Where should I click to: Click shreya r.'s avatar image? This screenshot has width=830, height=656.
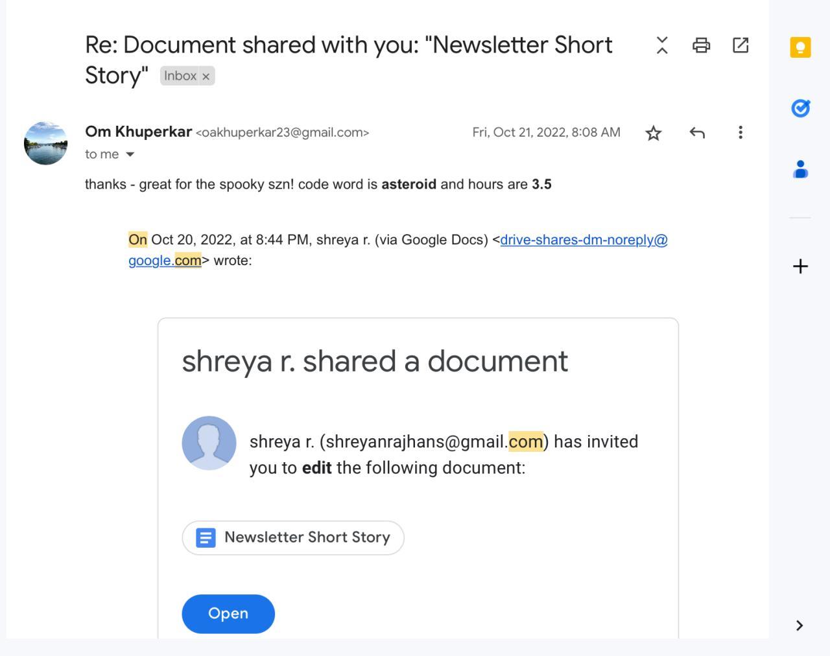pos(209,443)
